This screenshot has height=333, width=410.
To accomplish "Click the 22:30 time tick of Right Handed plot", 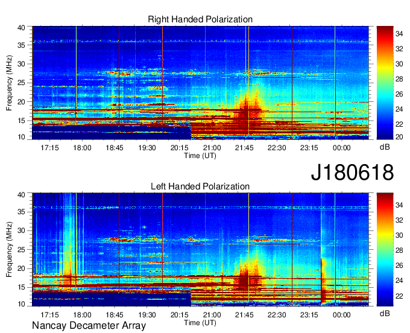I will [x=277, y=148].
